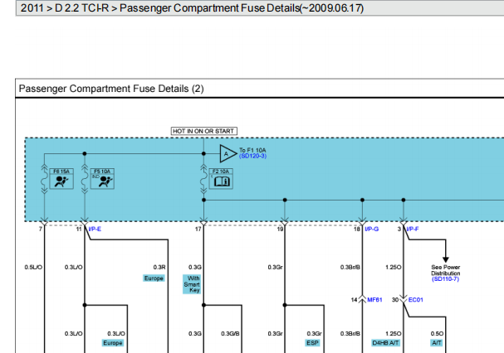The image size is (504, 353).
Task: Click the triangle connector marked A
Action: tap(228, 154)
